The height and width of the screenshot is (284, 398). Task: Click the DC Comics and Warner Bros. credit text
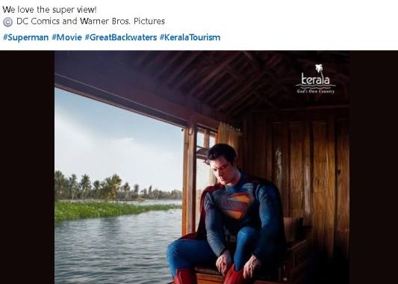pyautogui.click(x=90, y=21)
